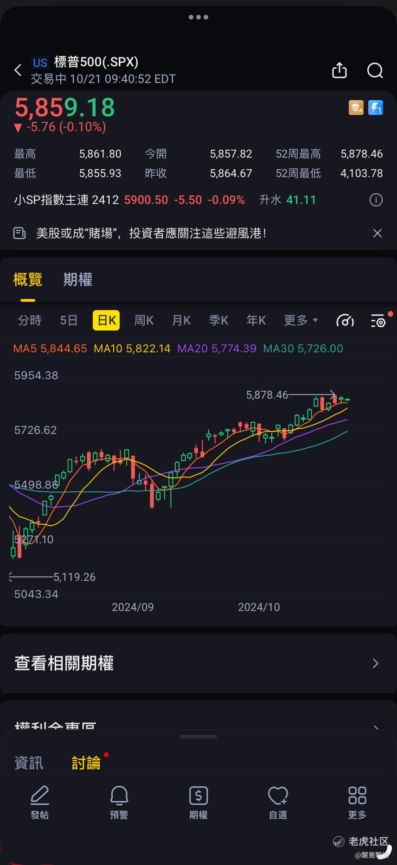
Task: Open the chart gauge indicator icon
Action: 345,320
